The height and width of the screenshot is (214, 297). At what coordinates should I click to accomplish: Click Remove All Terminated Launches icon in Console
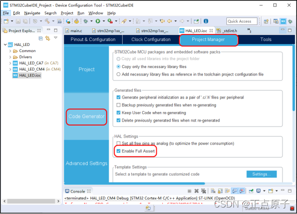[204, 191]
